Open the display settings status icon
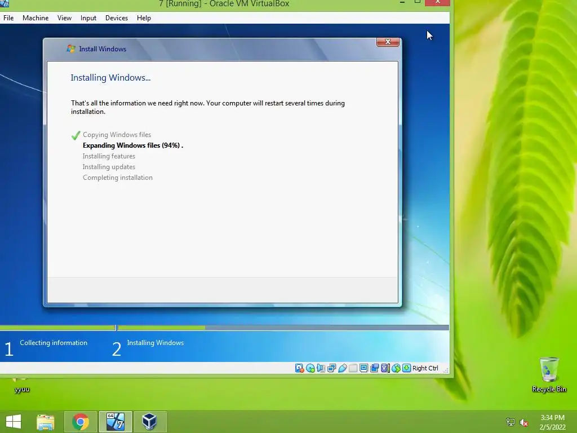Viewport: 577px width, 433px height. pos(363,368)
